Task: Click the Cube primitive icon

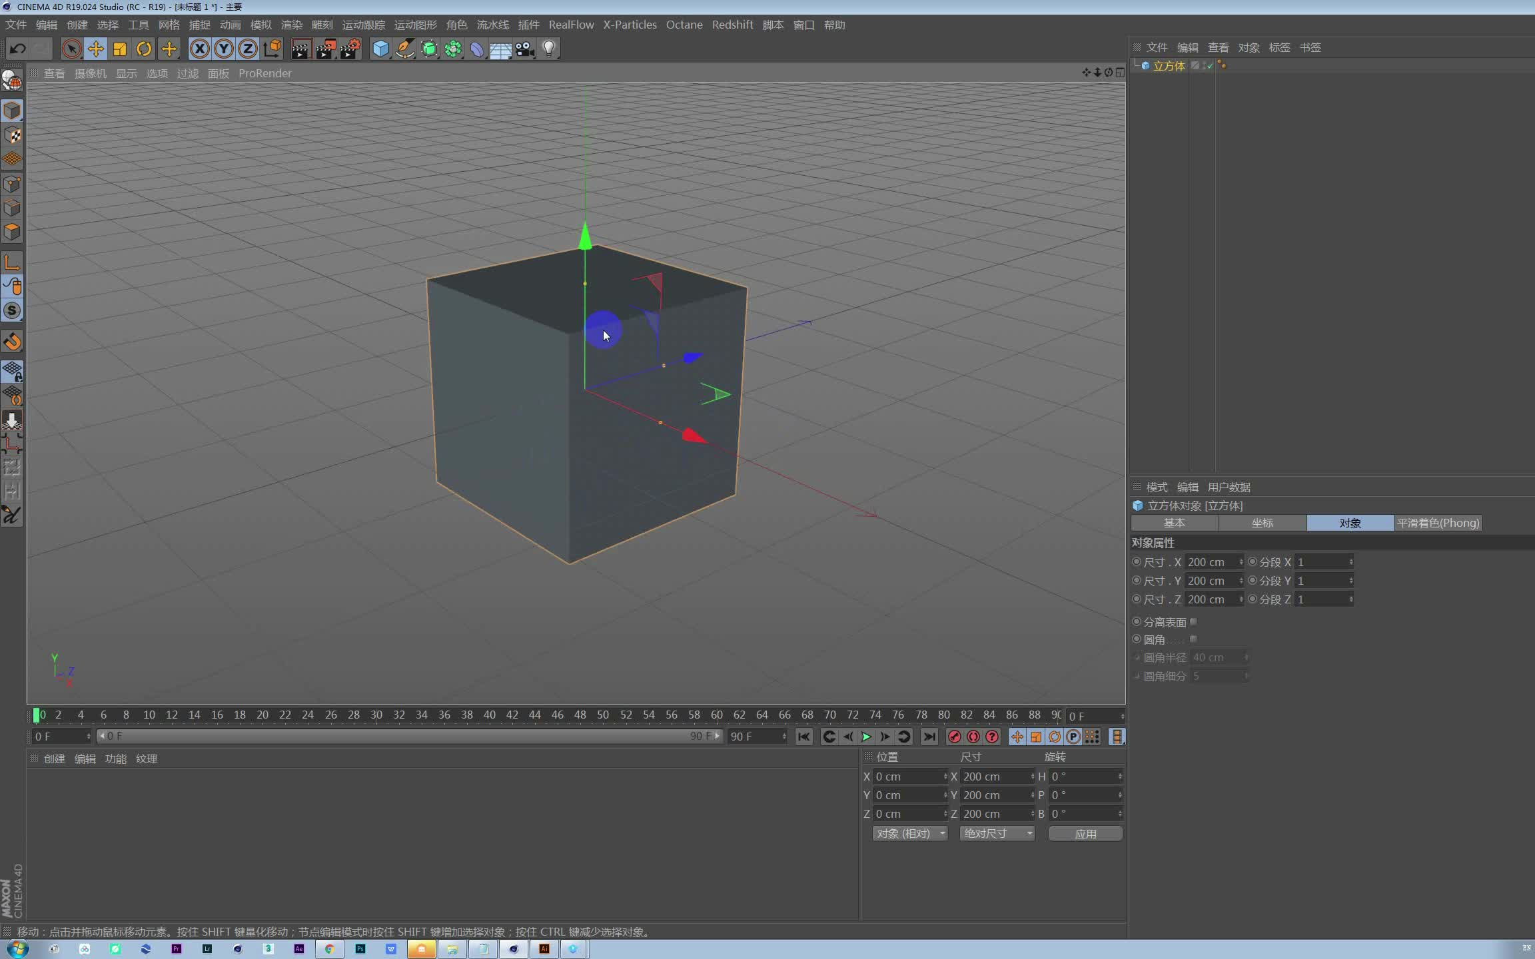Action: tap(380, 49)
